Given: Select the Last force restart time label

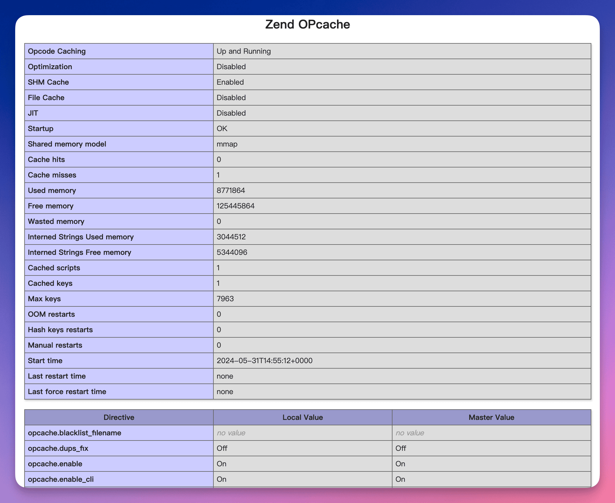Looking at the screenshot, I should pyautogui.click(x=67, y=392).
